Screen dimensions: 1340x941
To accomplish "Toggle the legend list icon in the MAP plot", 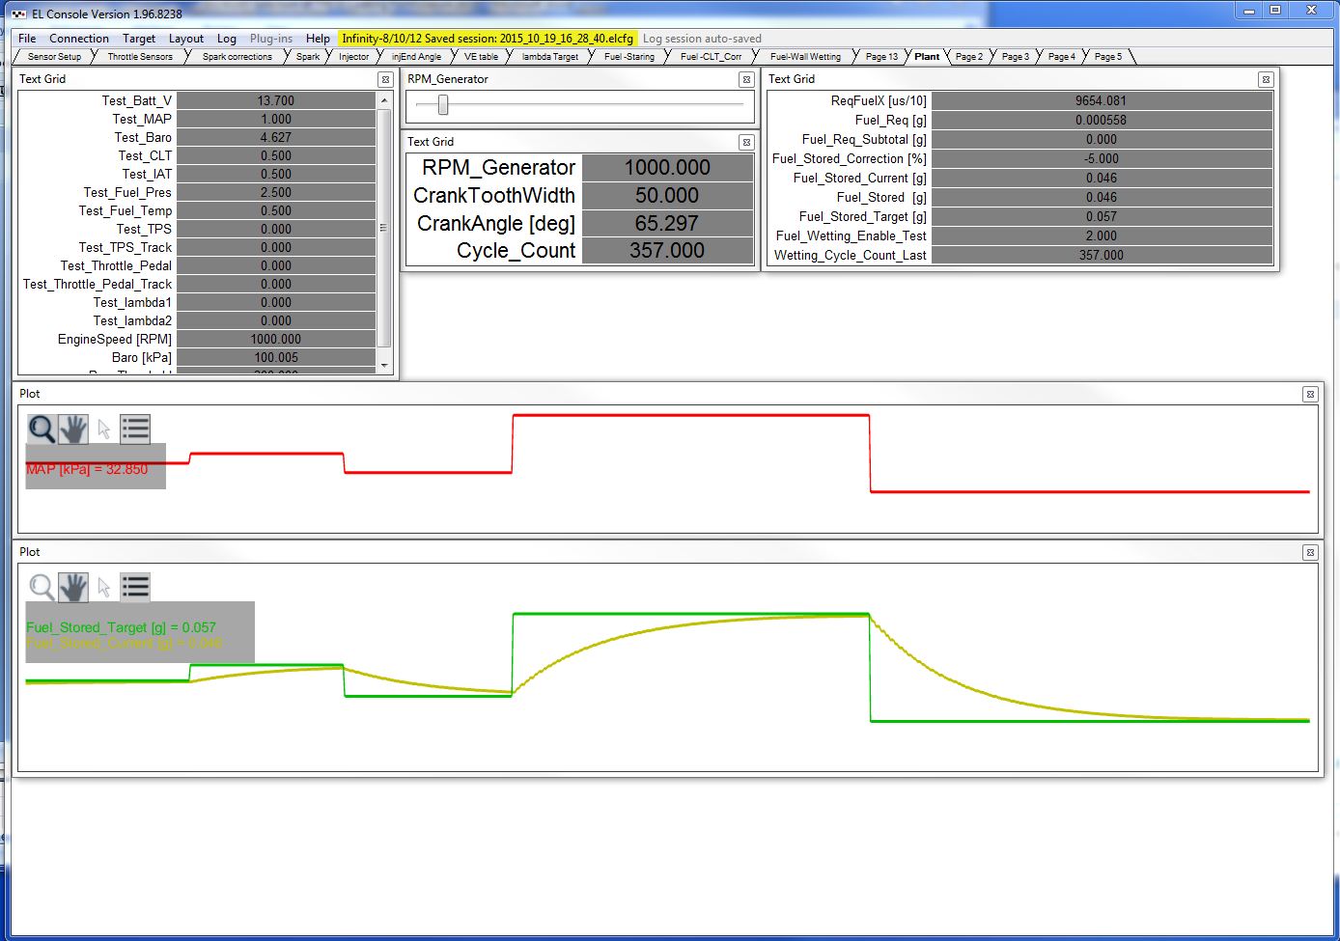I will [135, 429].
